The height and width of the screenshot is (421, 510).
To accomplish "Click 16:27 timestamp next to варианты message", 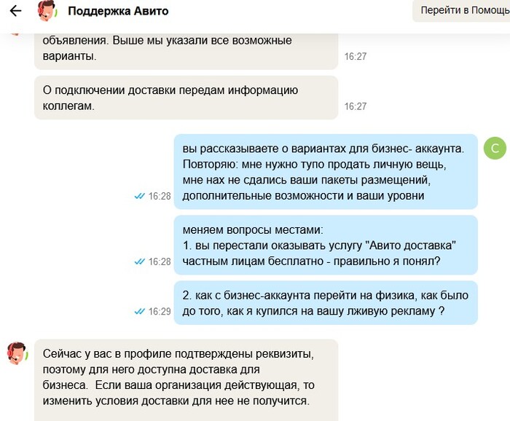I will click(356, 57).
